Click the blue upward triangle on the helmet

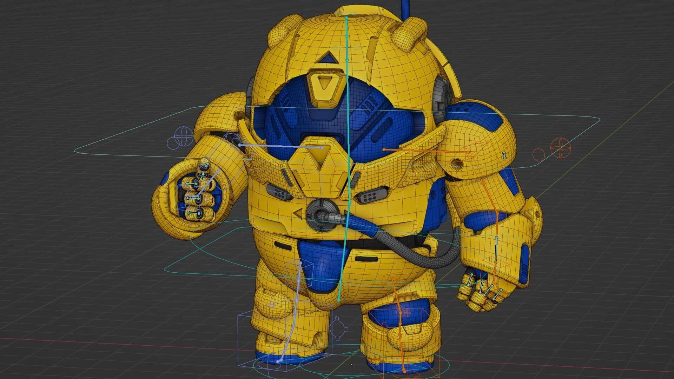[329, 58]
